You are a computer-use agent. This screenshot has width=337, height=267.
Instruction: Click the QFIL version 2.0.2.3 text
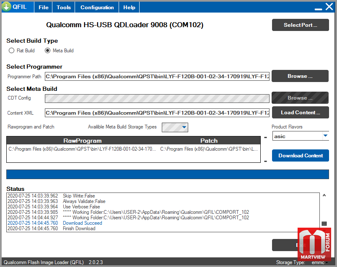tap(96, 262)
